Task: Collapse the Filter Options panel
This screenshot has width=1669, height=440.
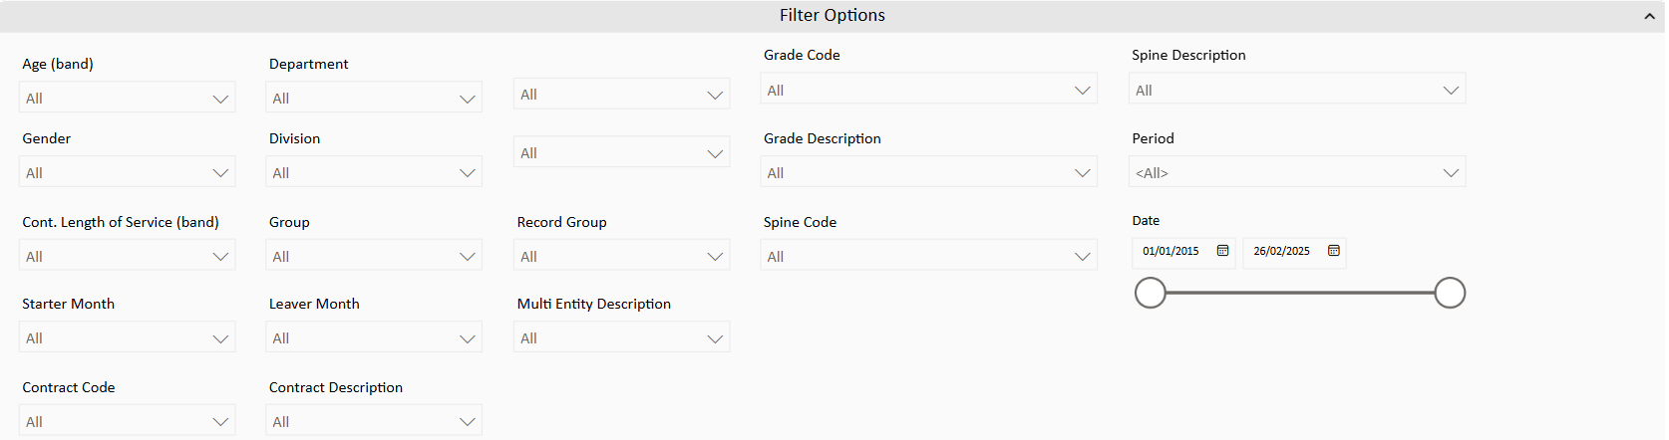Action: [x=1649, y=16]
